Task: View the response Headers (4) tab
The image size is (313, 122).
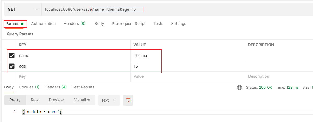Action: 56,87
